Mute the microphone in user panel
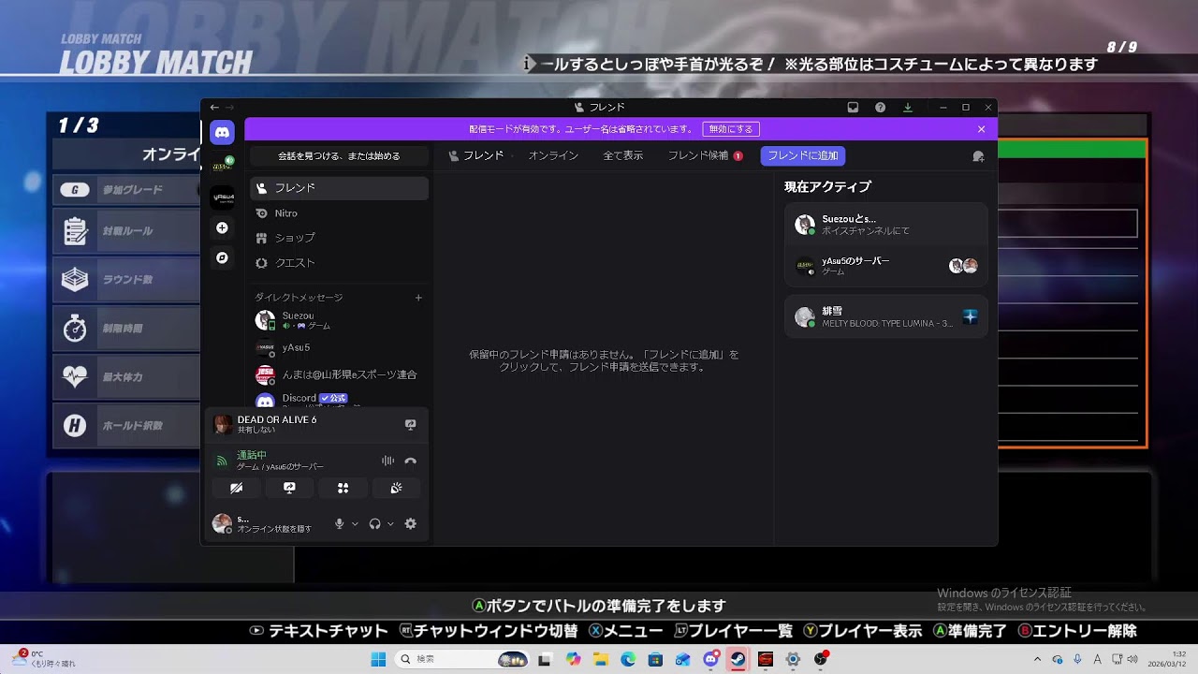The width and height of the screenshot is (1198, 674). [340, 524]
